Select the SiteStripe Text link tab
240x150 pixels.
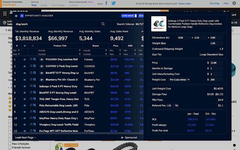(x=34, y=5)
